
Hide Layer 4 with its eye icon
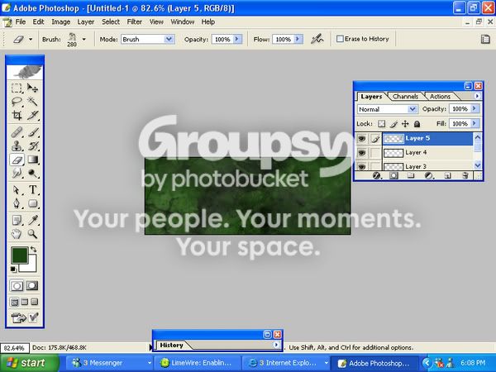[x=361, y=153]
